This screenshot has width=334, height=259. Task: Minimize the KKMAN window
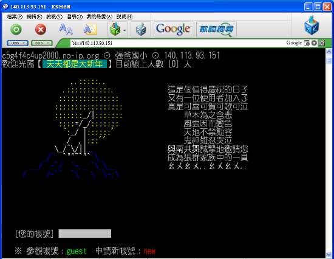pos(308,7)
